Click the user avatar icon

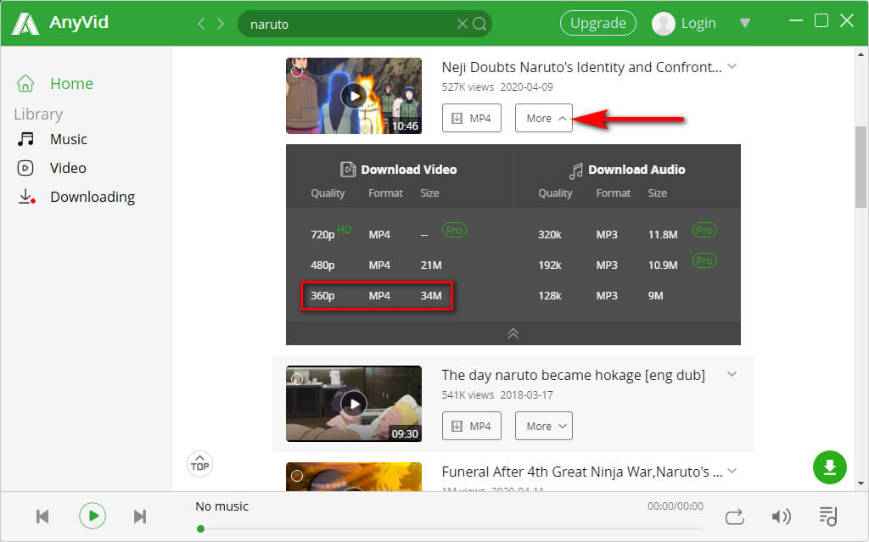[663, 24]
